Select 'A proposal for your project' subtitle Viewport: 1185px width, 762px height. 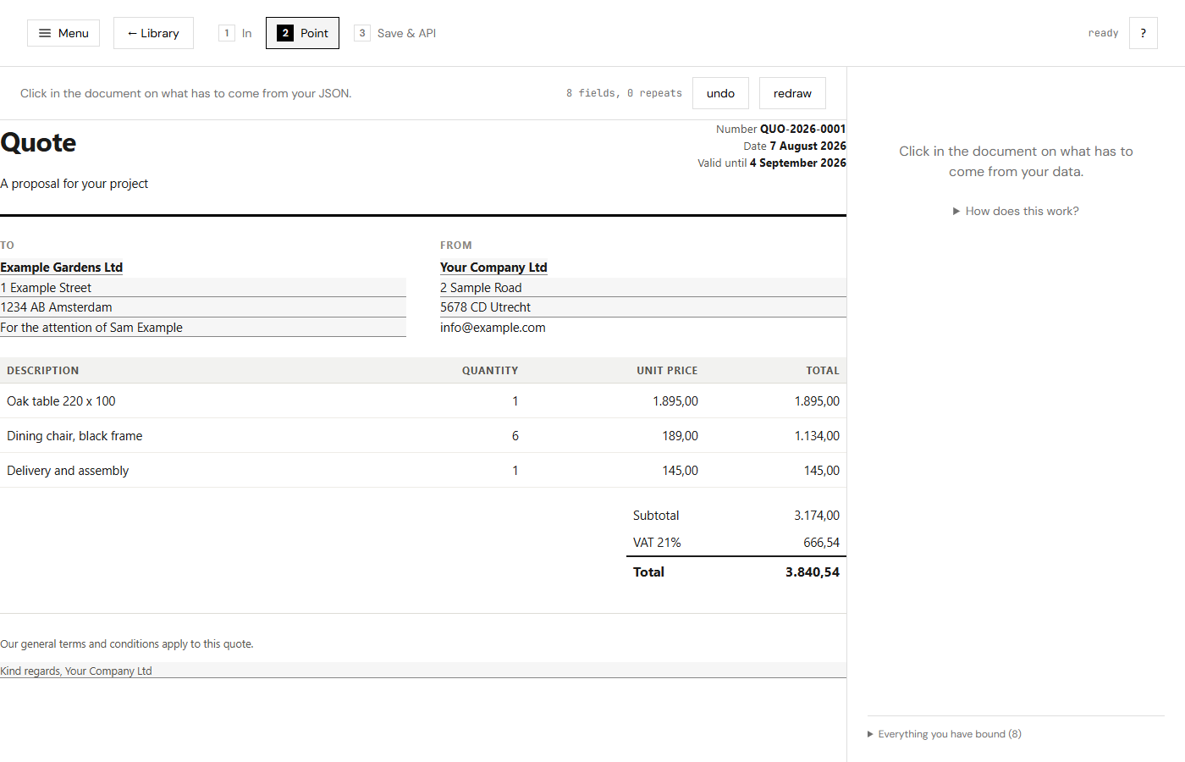[74, 184]
